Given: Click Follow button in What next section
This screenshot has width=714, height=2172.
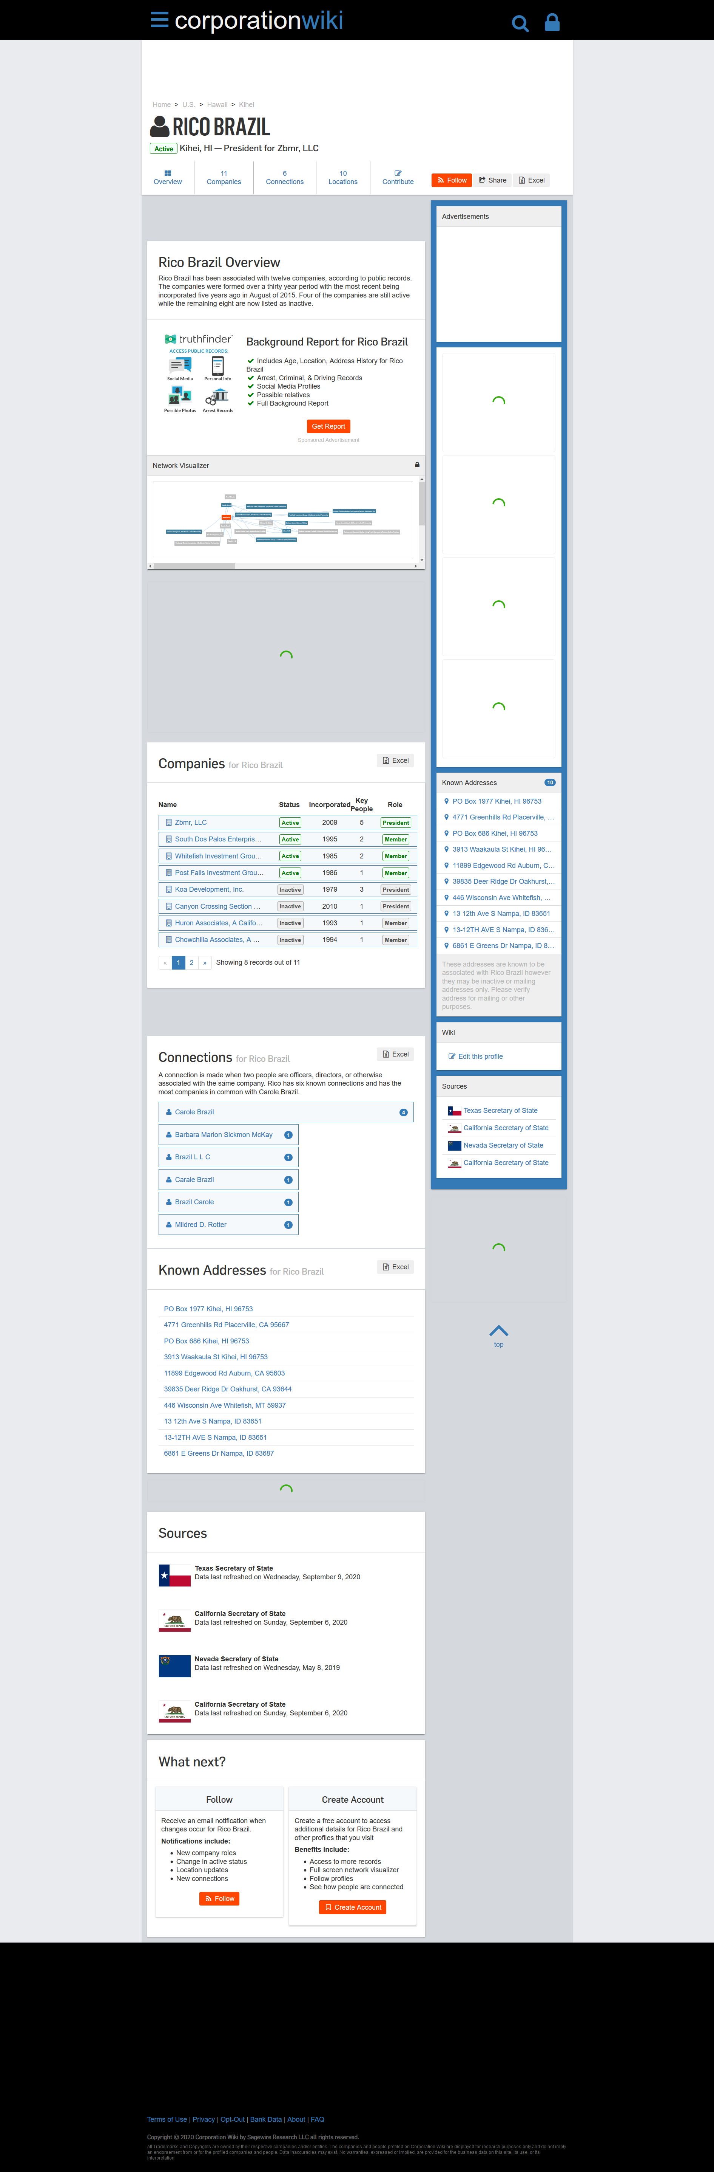Looking at the screenshot, I should pos(220,1898).
